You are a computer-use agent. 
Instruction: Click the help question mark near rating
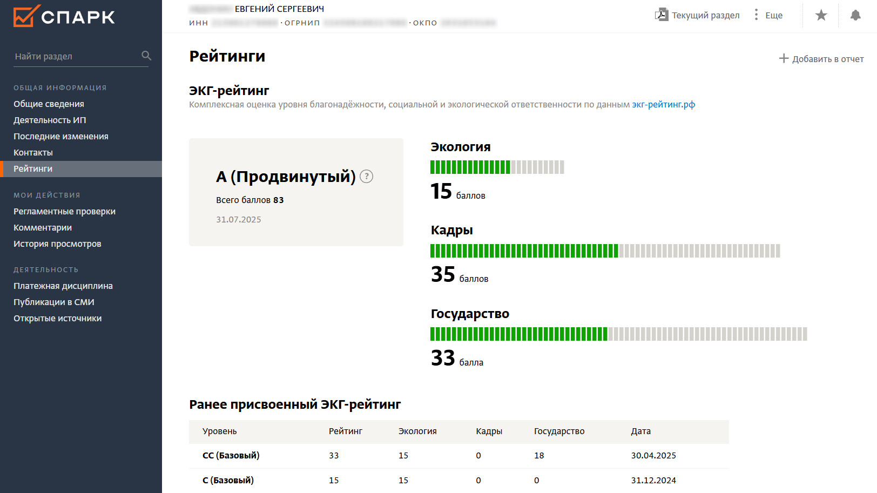pyautogui.click(x=366, y=177)
